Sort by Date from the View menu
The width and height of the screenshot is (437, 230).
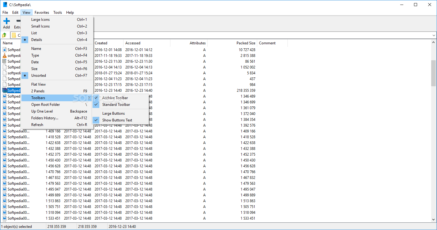pyautogui.click(x=57, y=62)
